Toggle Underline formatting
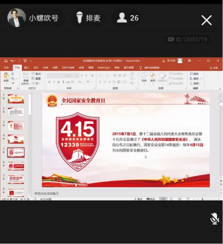 coord(58,81)
